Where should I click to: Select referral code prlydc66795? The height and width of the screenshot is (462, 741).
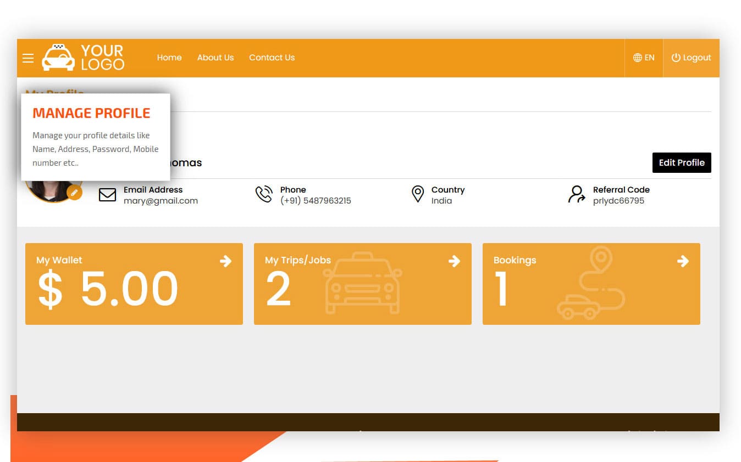[x=618, y=201]
